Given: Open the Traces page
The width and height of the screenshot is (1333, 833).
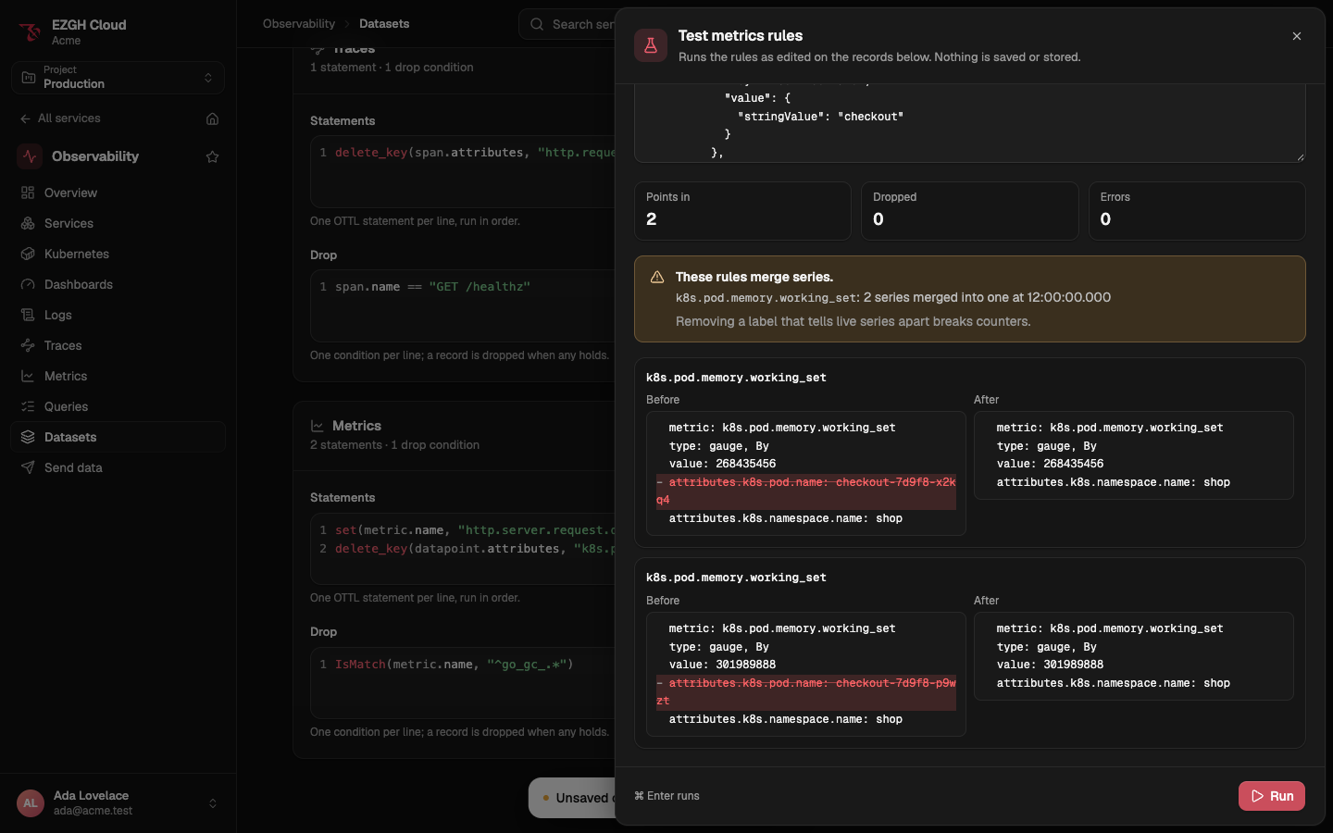Looking at the screenshot, I should [118, 345].
